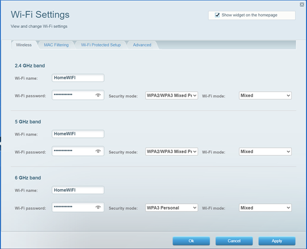Open 5 GHz Security mode dropdown

coord(171,152)
